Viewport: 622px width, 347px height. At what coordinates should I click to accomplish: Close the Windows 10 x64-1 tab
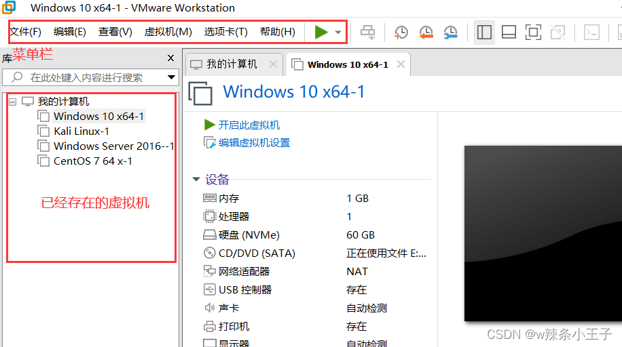pos(401,64)
